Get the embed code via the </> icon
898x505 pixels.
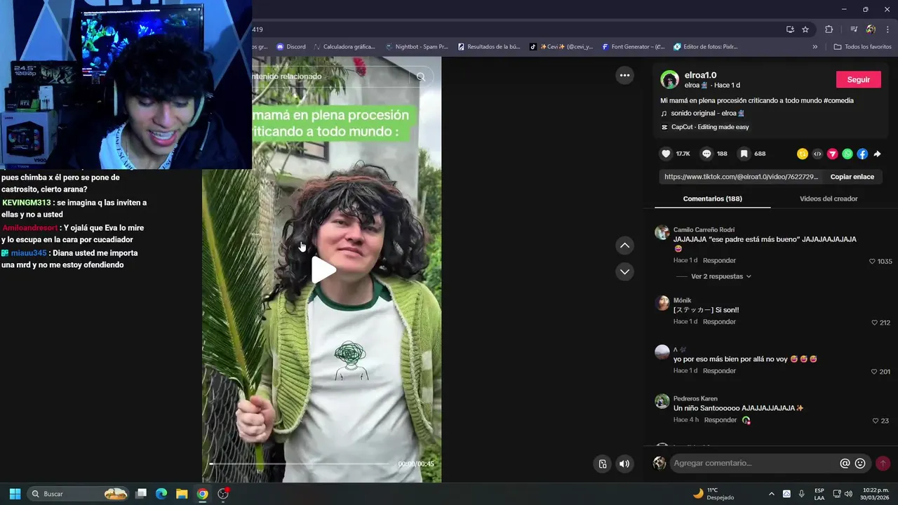click(x=817, y=154)
